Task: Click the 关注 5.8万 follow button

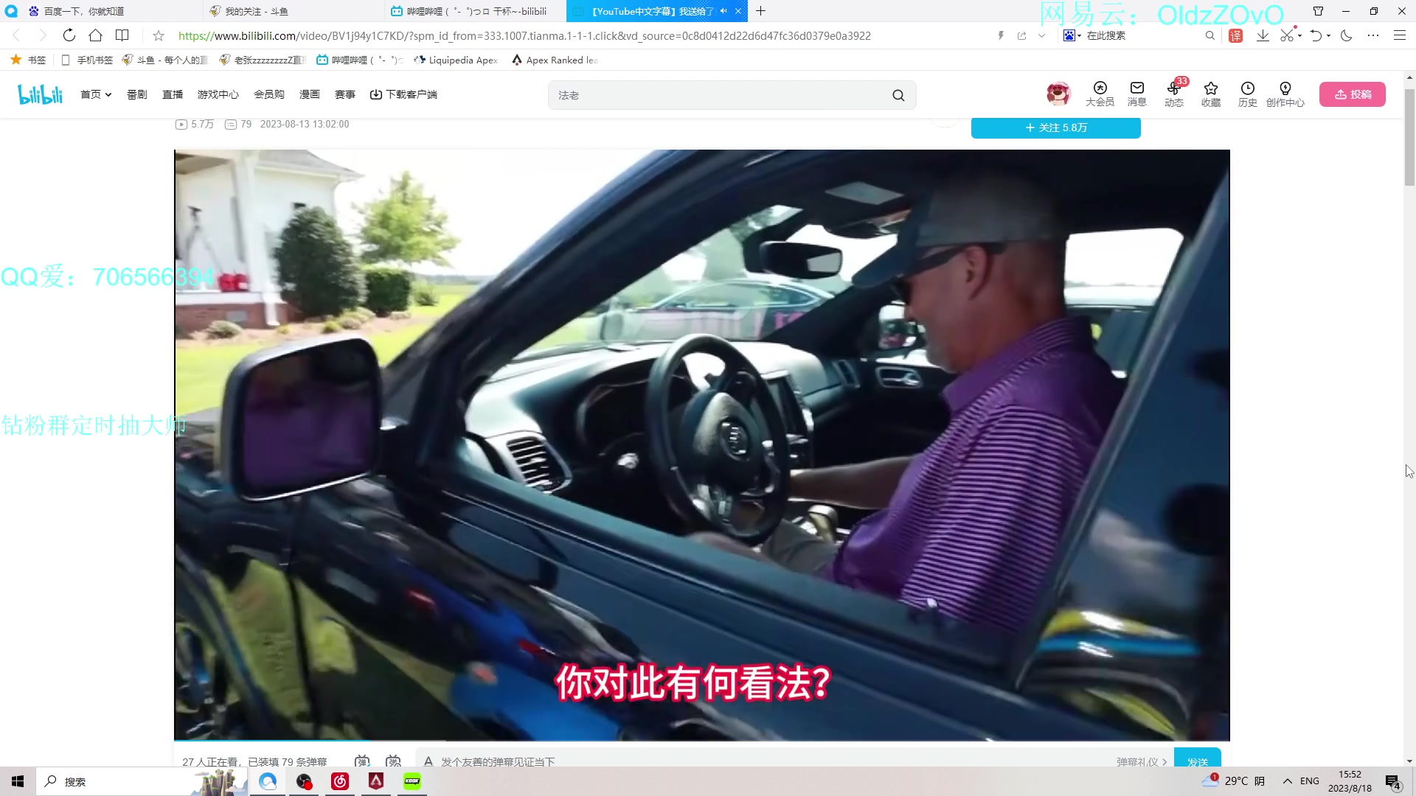Action: tap(1056, 128)
